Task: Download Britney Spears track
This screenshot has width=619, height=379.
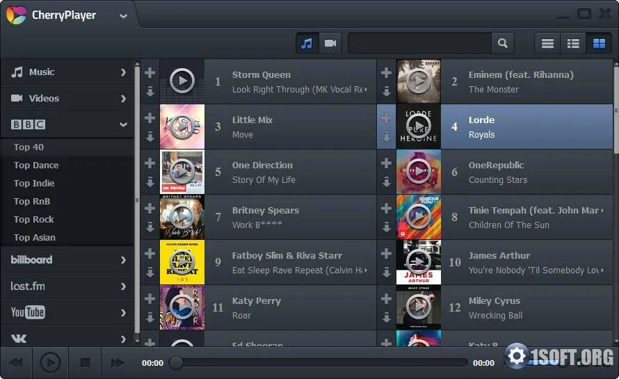Action: coord(150,227)
